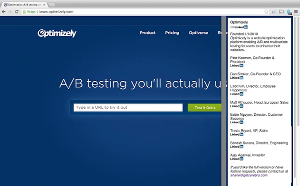Bookmark the page with the star icon
This screenshot has width=300, height=186.
266,12
